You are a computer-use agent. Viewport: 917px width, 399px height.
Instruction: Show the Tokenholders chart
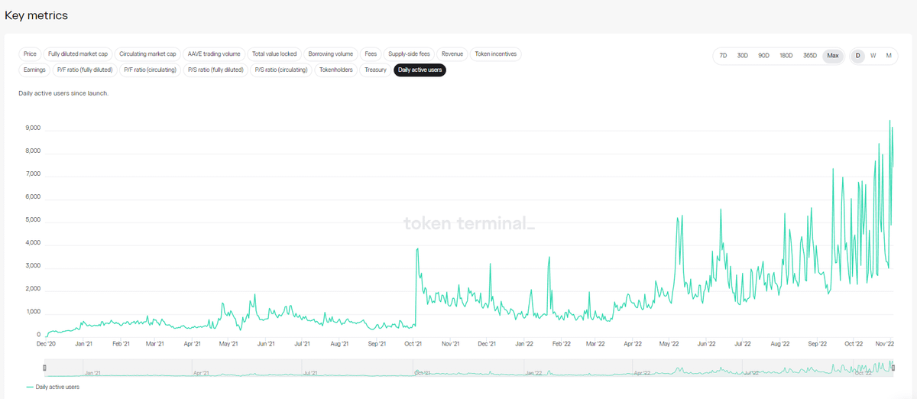pyautogui.click(x=335, y=70)
